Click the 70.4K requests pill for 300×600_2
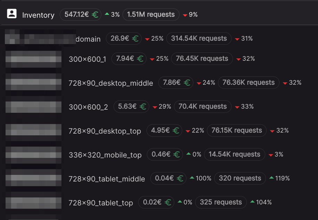 202,106
